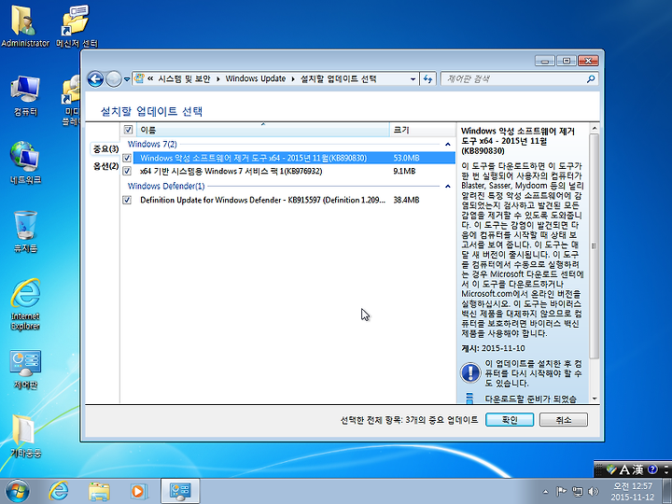Switch to the 중요(3) important updates tab

pos(105,149)
